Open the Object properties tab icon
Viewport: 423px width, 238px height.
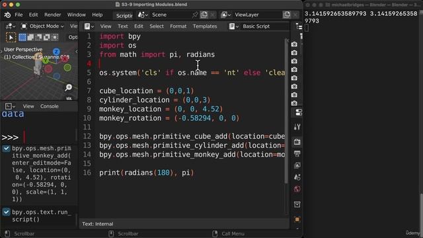coord(297,219)
